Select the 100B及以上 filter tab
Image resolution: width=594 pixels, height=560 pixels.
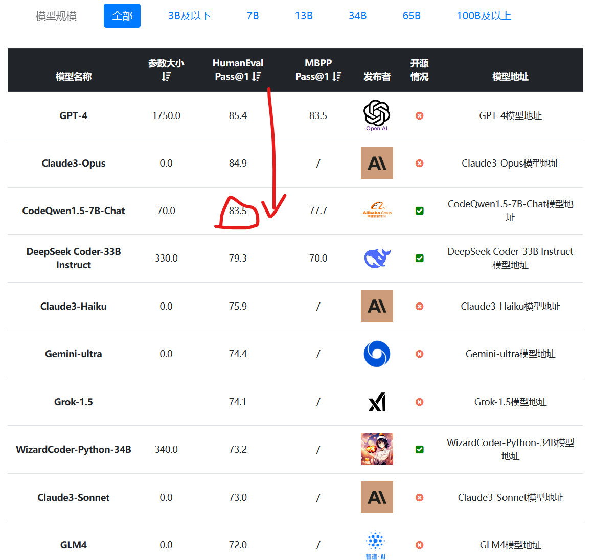pos(484,16)
